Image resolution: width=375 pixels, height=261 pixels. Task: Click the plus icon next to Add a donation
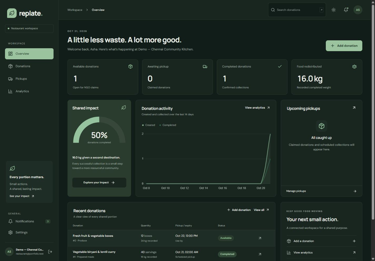(x=354, y=241)
